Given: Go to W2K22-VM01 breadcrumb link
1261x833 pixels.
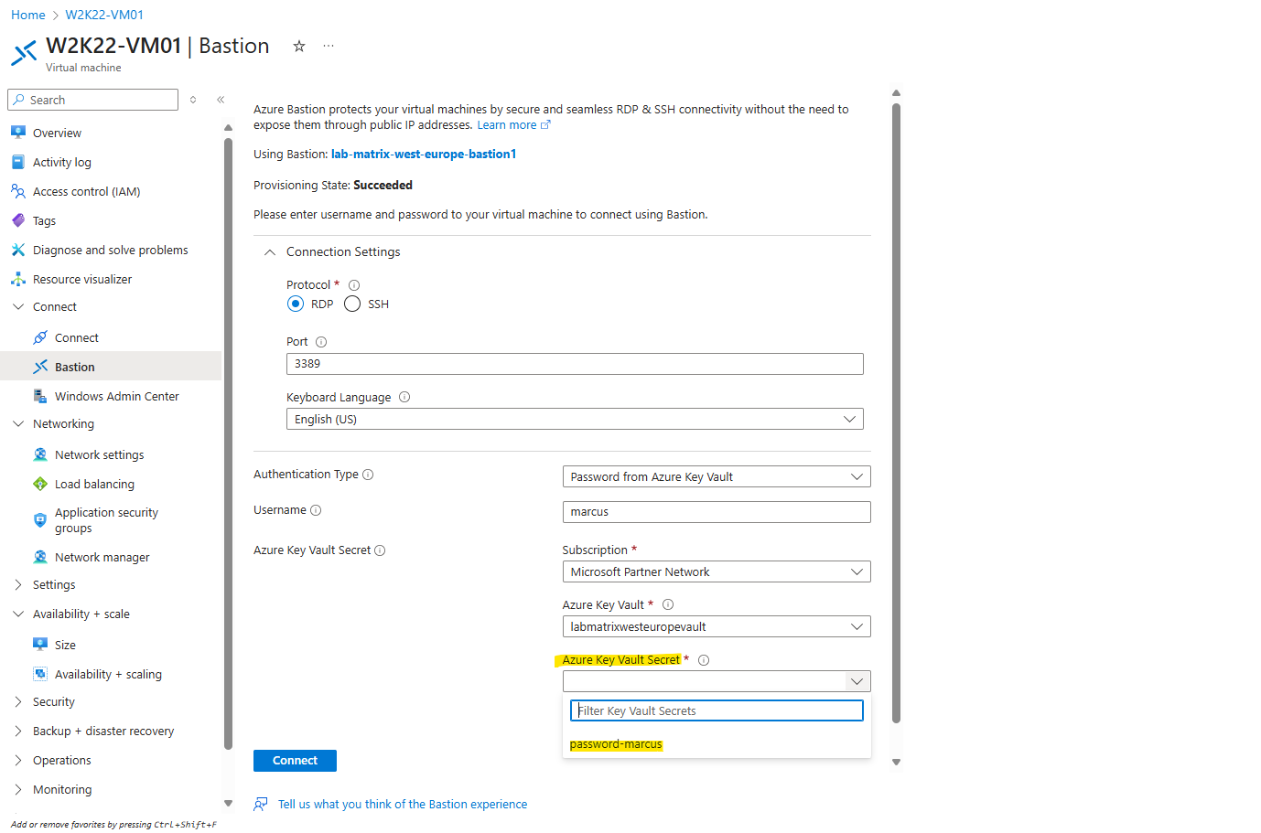Looking at the screenshot, I should pos(104,15).
